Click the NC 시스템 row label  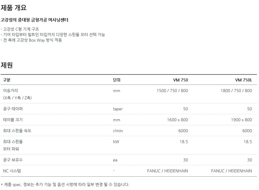click(x=12, y=171)
